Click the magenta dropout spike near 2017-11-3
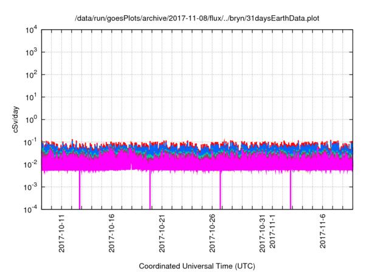This screenshot has width=389, height=272. pos(291,190)
